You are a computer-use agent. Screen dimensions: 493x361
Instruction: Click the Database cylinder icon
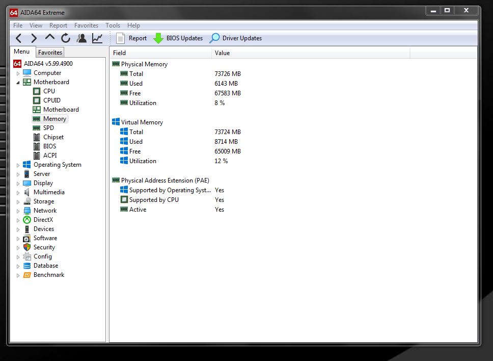click(27, 266)
